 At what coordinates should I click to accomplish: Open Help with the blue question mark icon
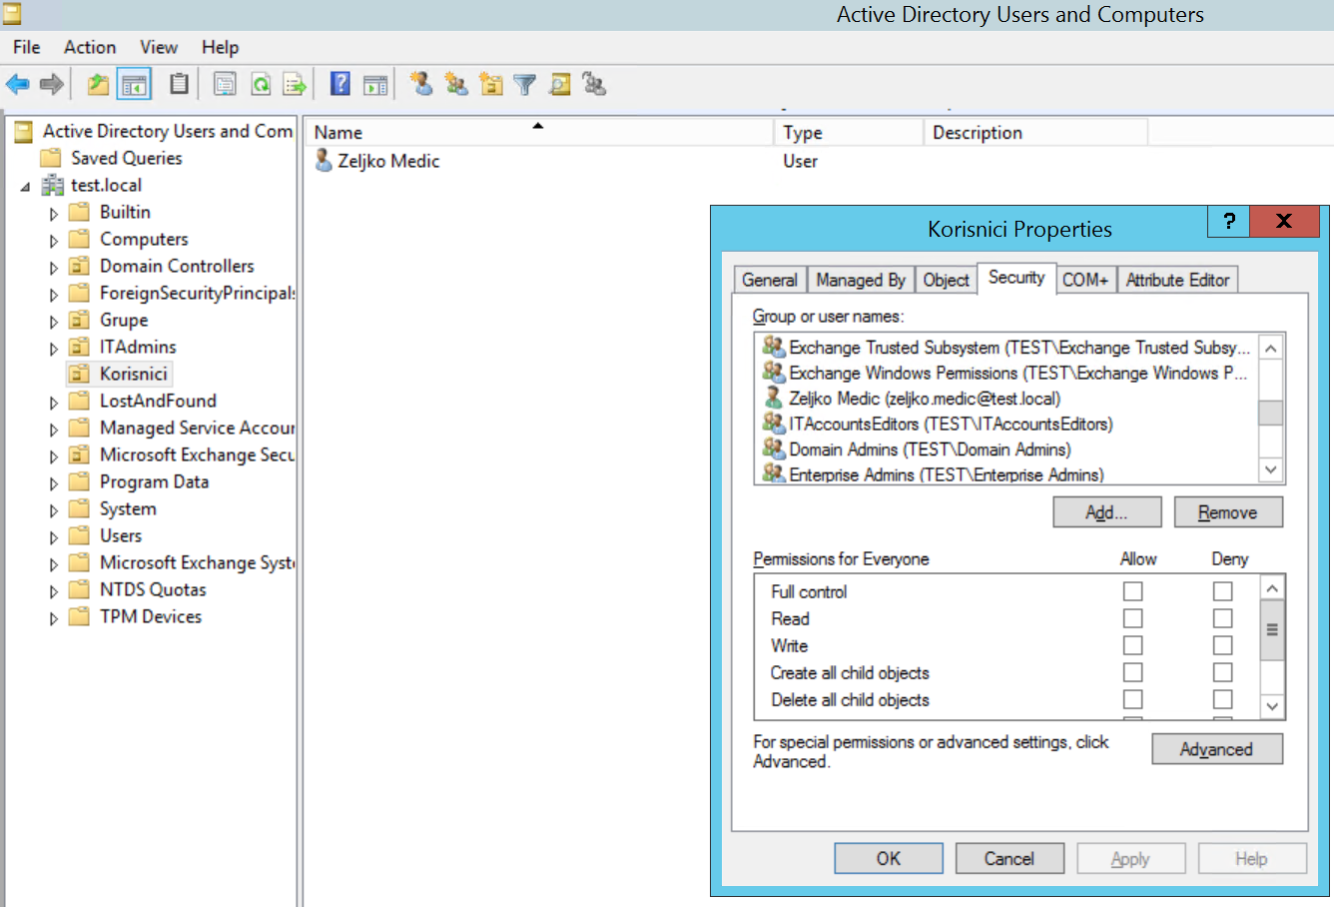click(x=340, y=85)
